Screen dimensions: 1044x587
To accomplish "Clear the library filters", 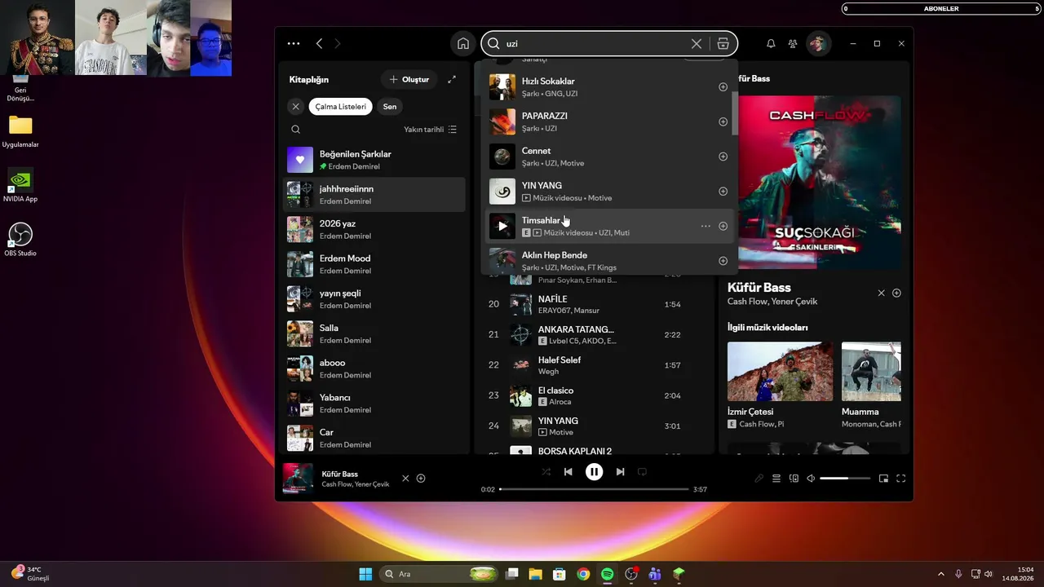I will click(296, 107).
